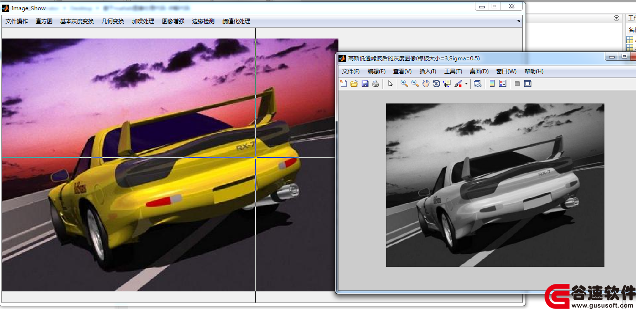Click the Image_Show window title text
This screenshot has width=636, height=309.
(x=29, y=8)
